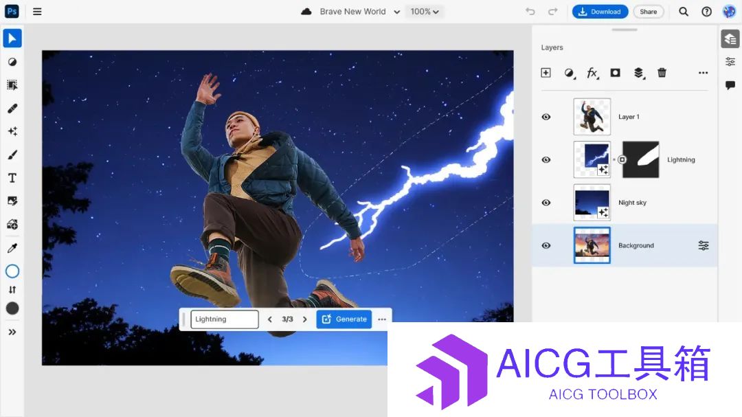Select the Layer 1 thumbnail
Viewport: 742px width, 417px height.
click(592, 117)
